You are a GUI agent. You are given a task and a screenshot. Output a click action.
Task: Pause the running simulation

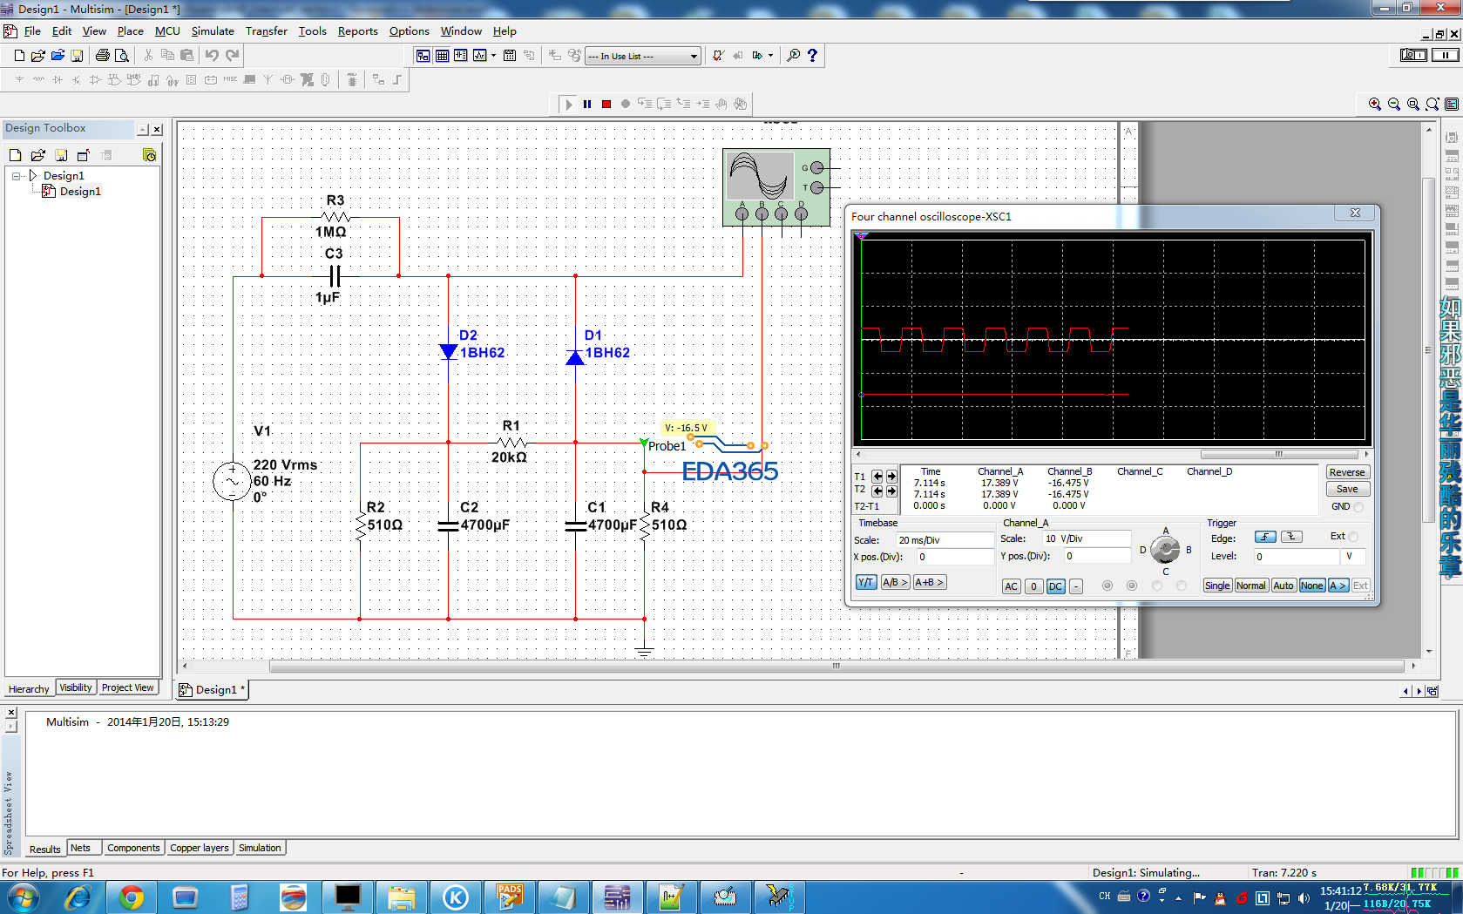point(587,104)
